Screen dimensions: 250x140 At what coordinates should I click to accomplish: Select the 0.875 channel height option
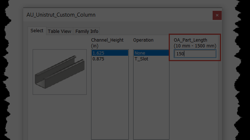(110, 59)
